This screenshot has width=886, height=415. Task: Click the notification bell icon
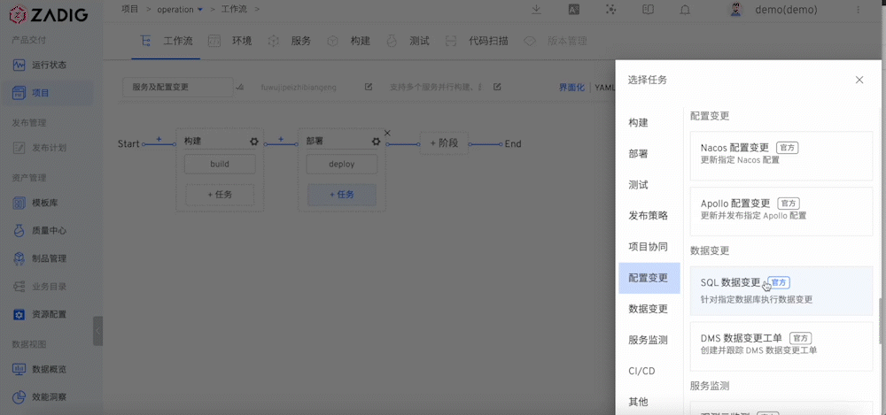685,10
